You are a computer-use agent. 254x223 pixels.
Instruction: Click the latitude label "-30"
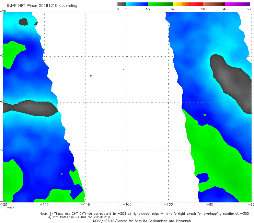coord(3,102)
